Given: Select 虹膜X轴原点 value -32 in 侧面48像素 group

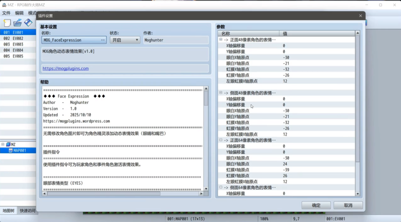Looking at the screenshot, I should pyautogui.click(x=286, y=122).
